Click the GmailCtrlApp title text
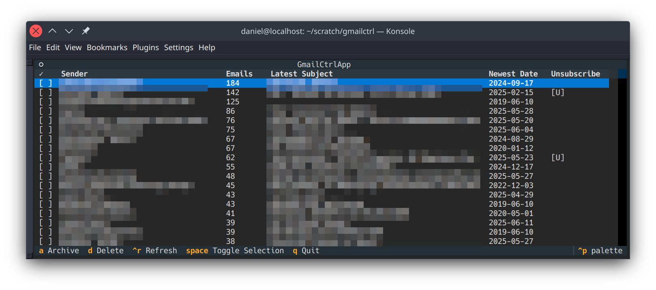656x290 pixels. [324, 65]
